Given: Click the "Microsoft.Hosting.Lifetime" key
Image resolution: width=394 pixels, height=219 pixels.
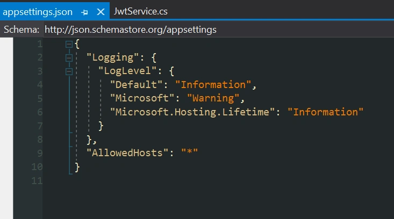Looking at the screenshot, I should pyautogui.click(x=192, y=112).
